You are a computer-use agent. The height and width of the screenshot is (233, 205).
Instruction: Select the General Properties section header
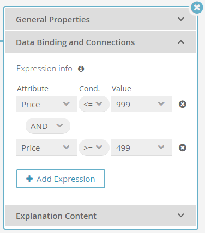click(x=101, y=19)
